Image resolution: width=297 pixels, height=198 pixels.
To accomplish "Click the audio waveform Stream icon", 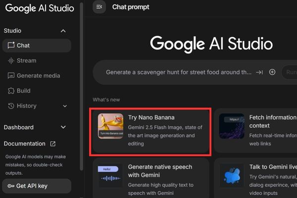I will (x=11, y=60).
